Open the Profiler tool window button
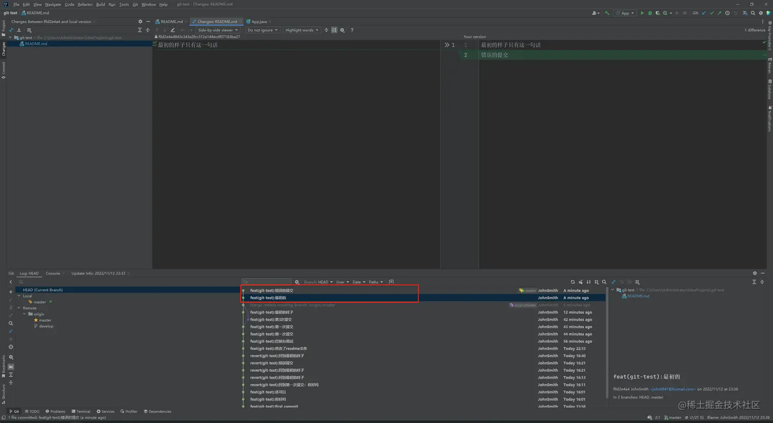Image resolution: width=773 pixels, height=423 pixels. coord(129,411)
